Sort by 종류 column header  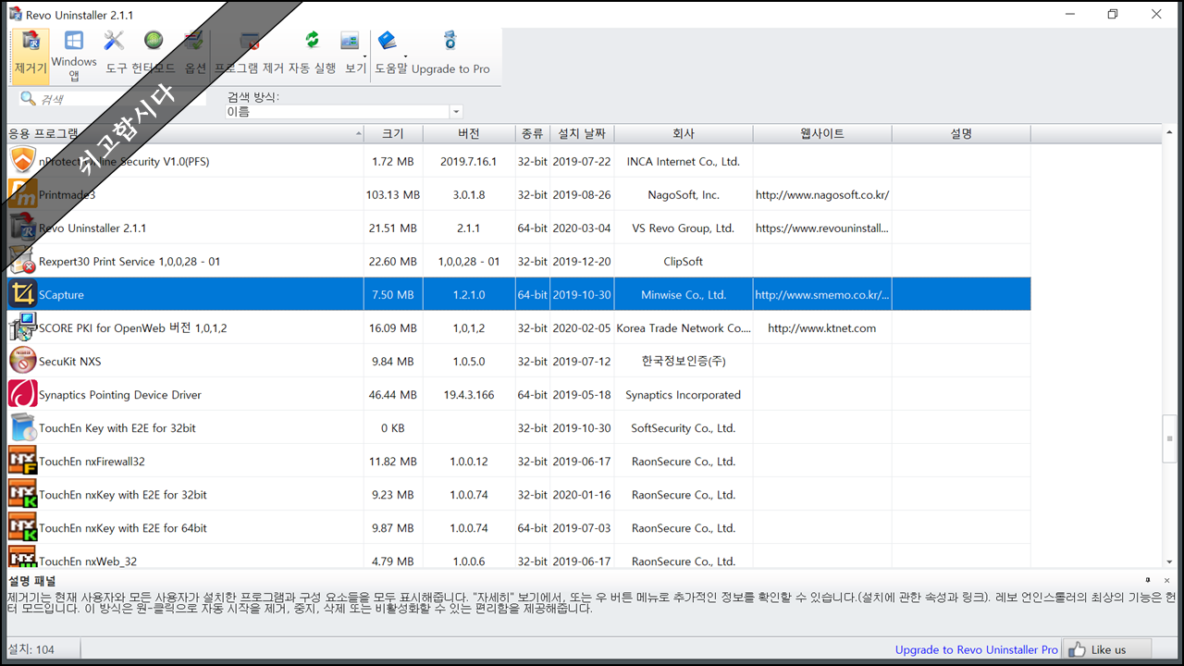(532, 134)
